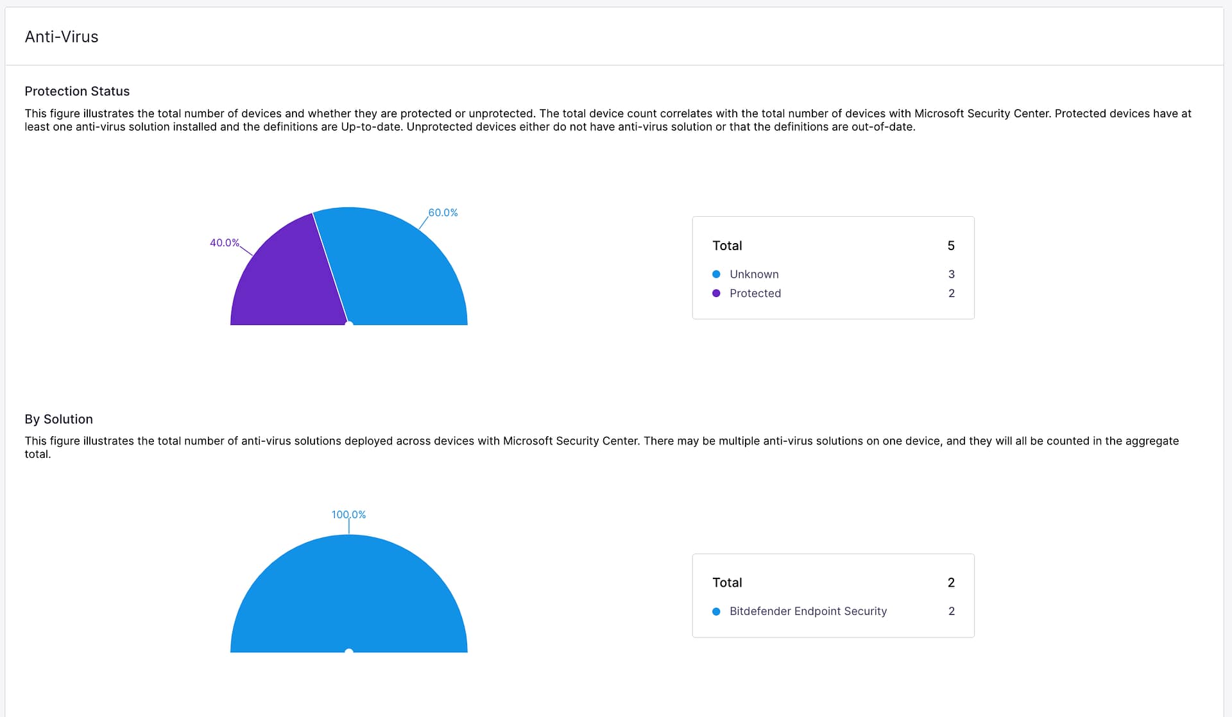Screen dimensions: 1232x717
Task: Select the Protection Status section title
Action: (x=77, y=91)
